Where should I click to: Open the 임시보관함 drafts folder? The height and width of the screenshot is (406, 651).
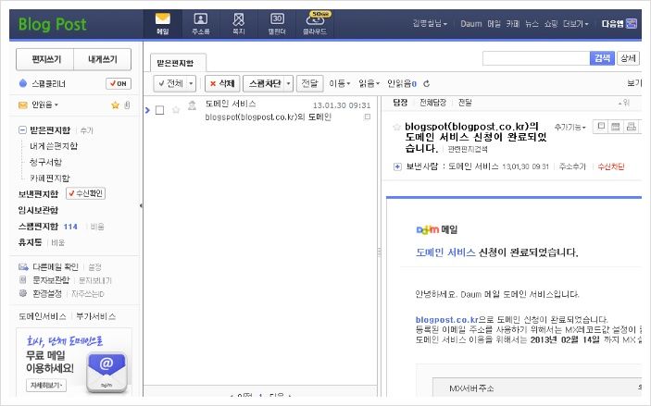tap(38, 210)
